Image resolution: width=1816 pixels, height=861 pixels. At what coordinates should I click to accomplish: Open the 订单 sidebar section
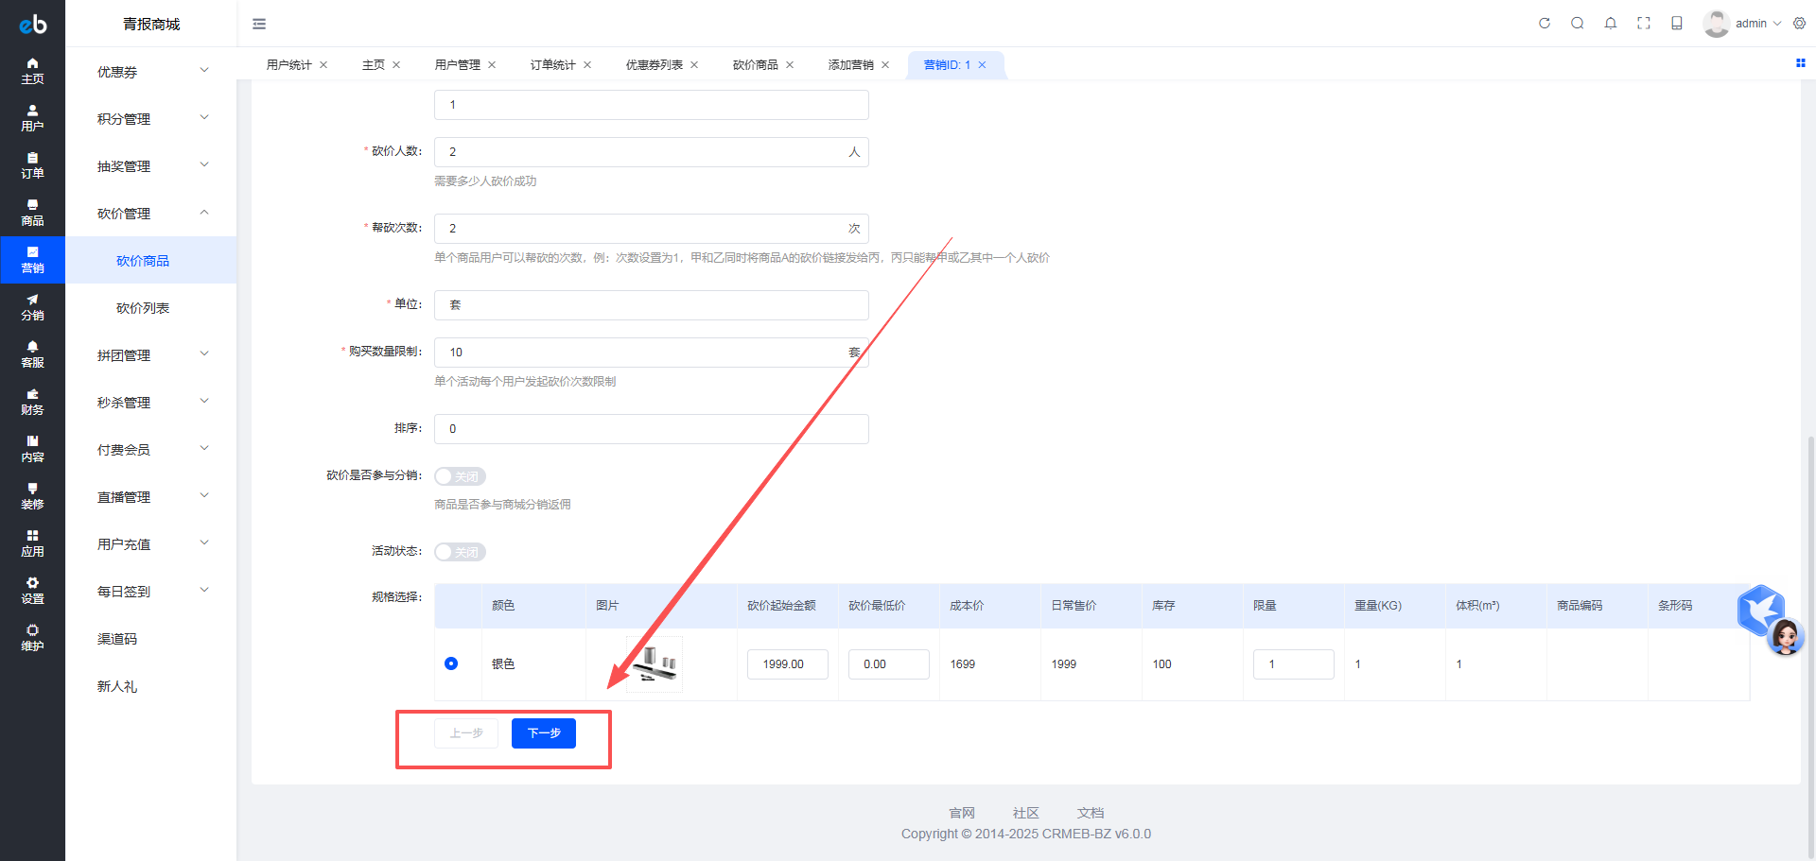(32, 165)
